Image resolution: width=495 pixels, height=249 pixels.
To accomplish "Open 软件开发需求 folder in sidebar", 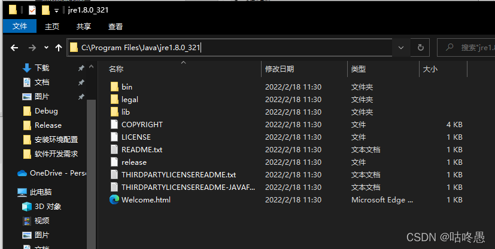I will (x=56, y=154).
